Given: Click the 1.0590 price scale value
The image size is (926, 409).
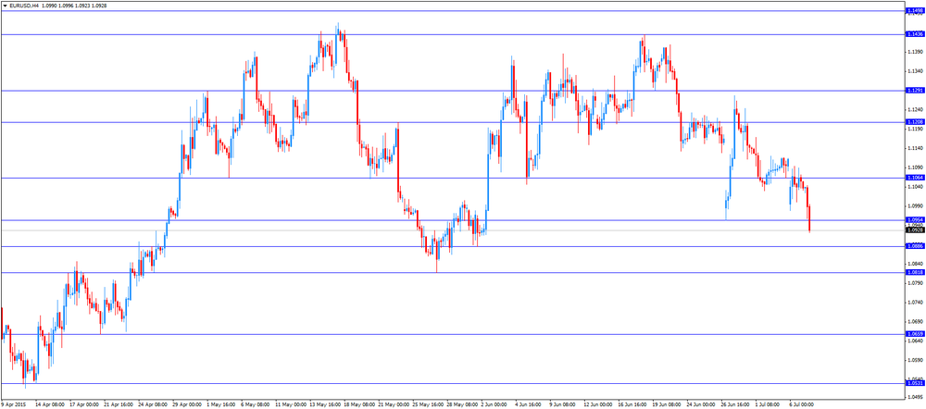Looking at the screenshot, I should point(916,360).
